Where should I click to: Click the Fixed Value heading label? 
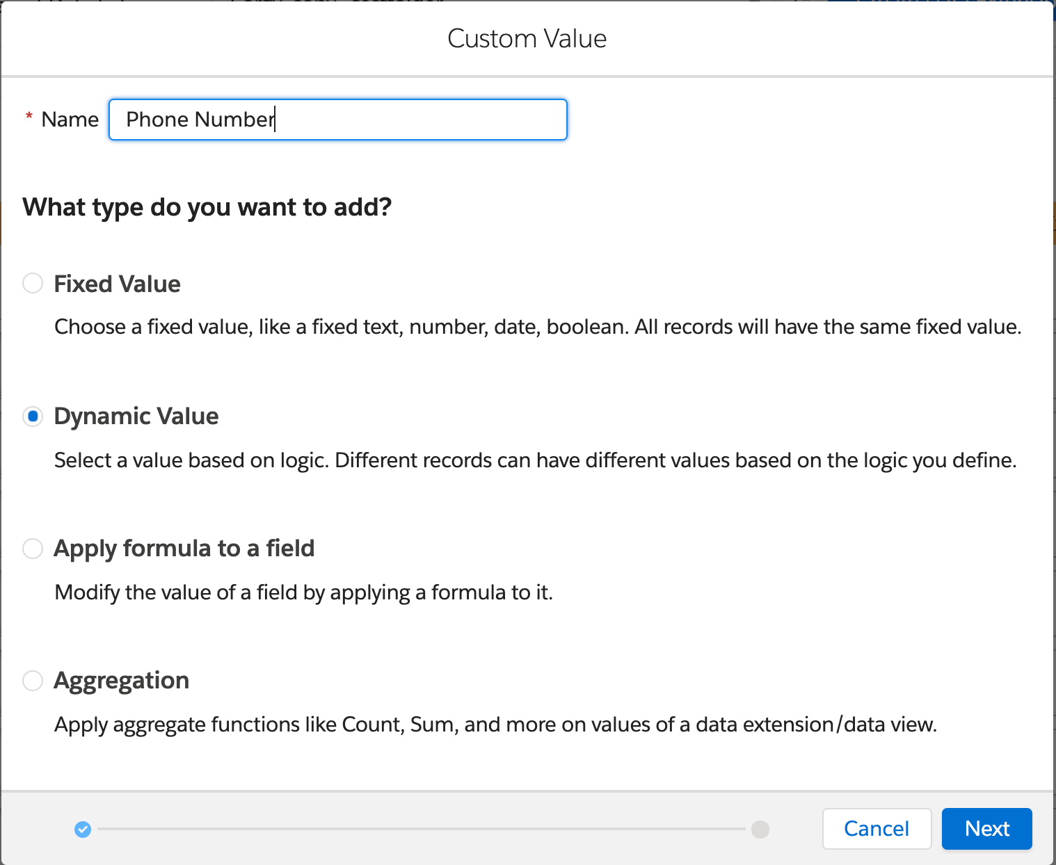tap(116, 284)
